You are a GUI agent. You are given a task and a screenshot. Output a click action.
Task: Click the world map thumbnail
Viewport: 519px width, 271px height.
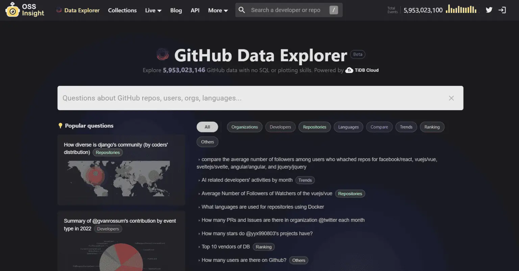click(119, 178)
